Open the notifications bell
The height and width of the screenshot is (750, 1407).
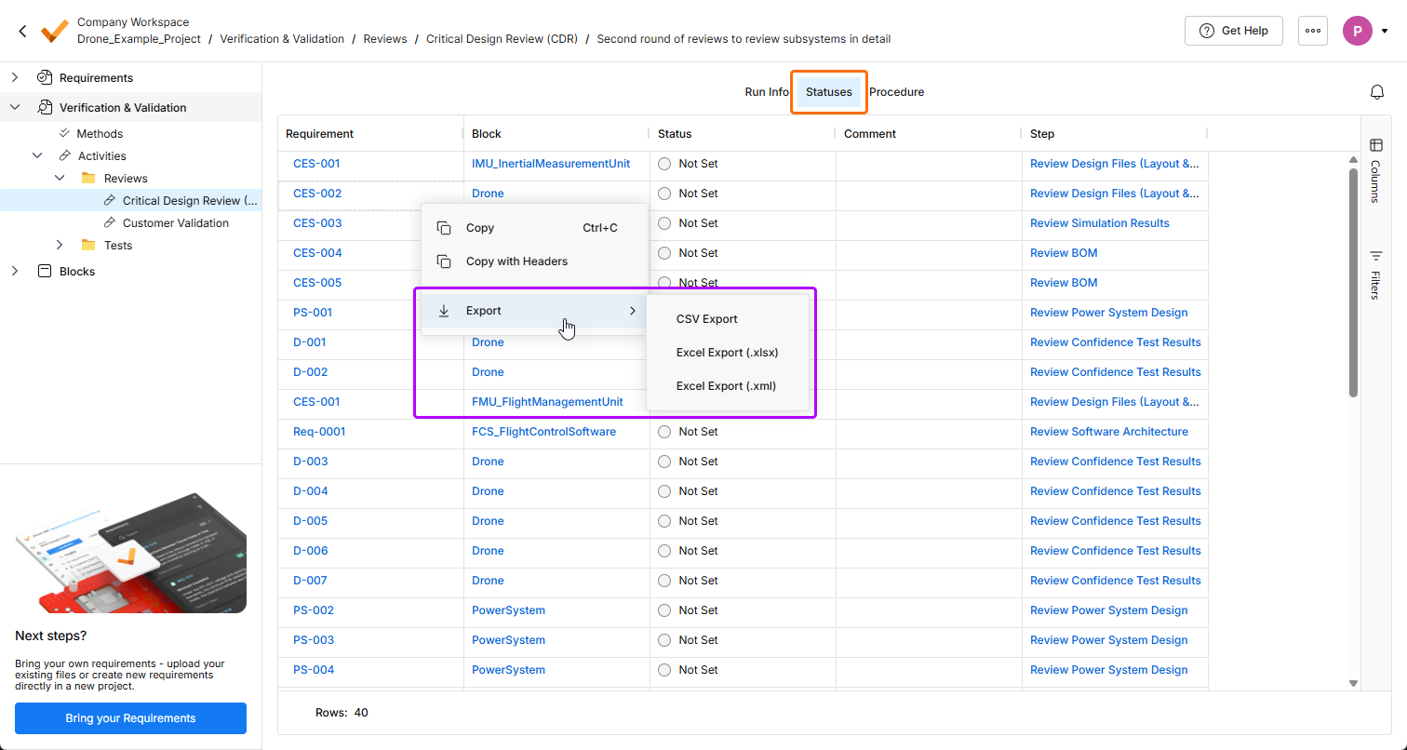[x=1376, y=92]
